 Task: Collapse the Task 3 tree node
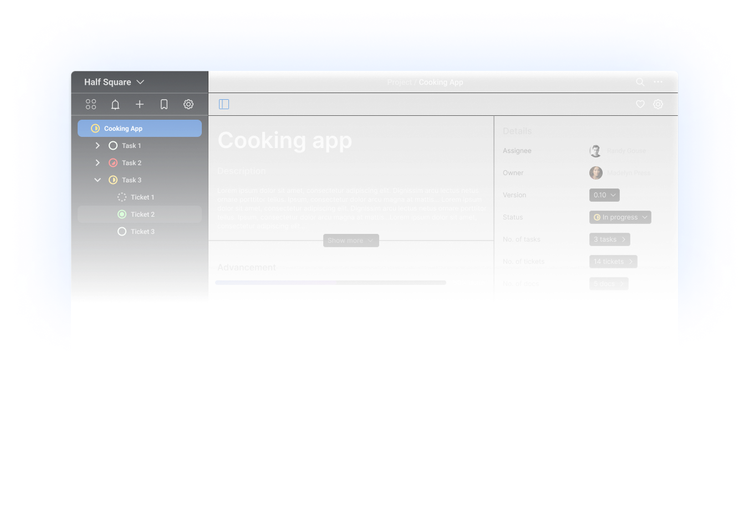point(98,180)
